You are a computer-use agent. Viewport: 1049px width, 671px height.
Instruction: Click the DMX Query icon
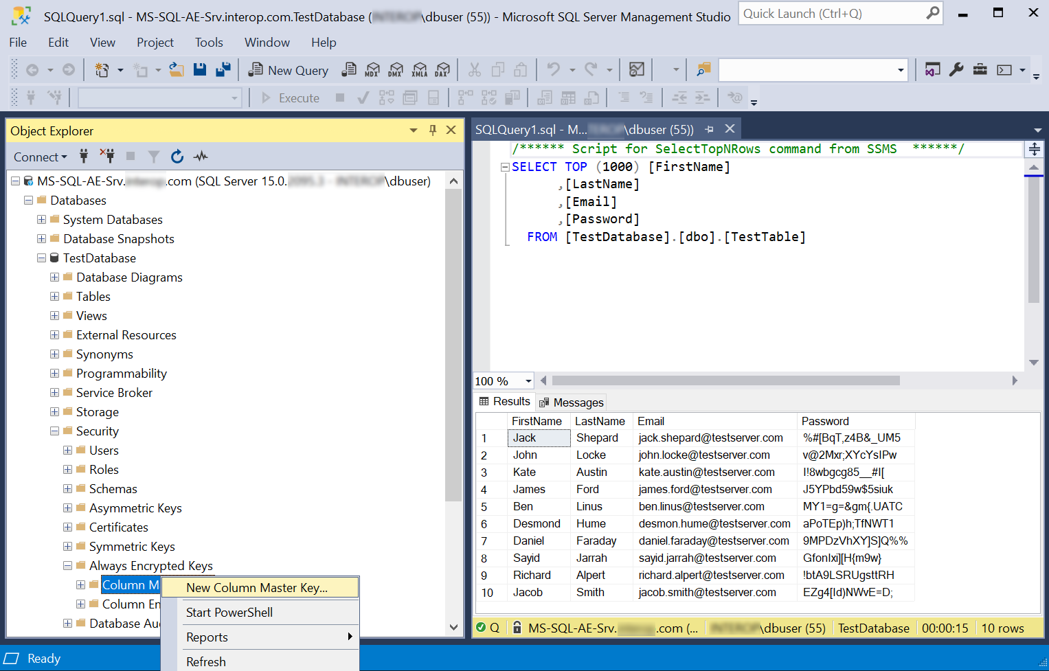pos(396,69)
